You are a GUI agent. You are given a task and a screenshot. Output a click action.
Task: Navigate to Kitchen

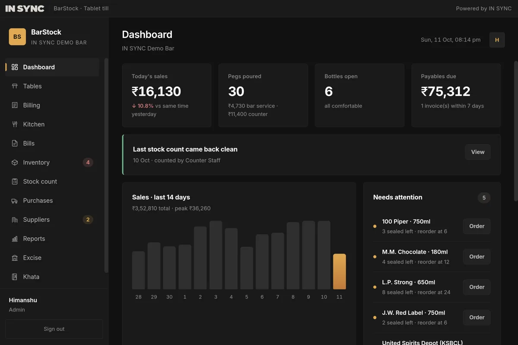click(x=52, y=124)
